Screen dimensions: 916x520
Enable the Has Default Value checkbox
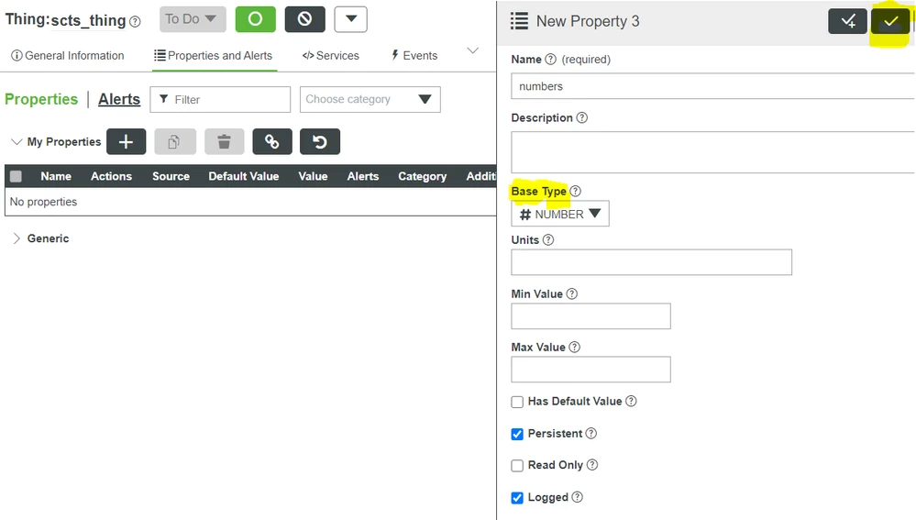pos(517,402)
